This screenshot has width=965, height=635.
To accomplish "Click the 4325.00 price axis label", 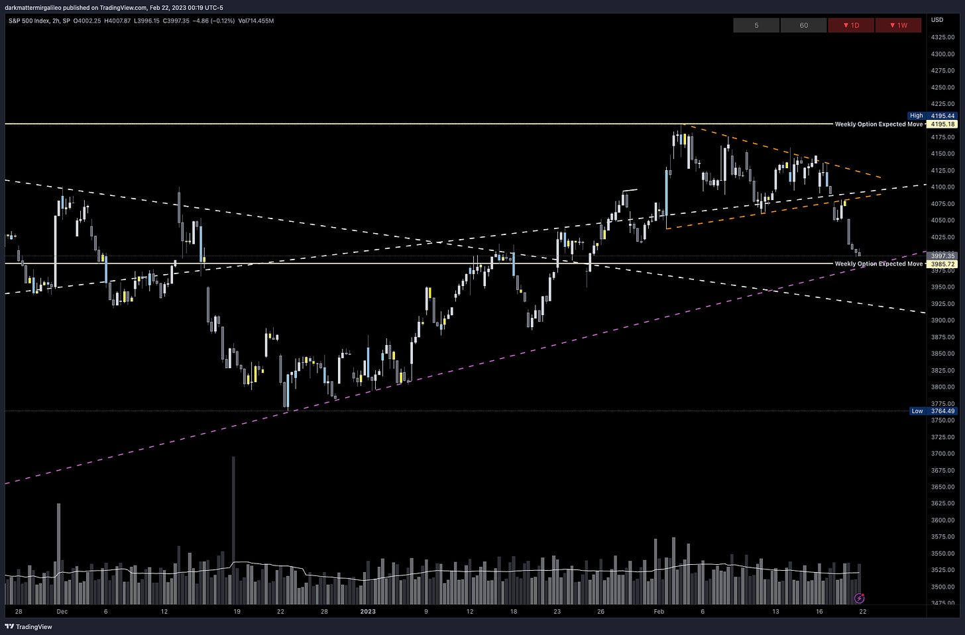I will tap(942, 37).
